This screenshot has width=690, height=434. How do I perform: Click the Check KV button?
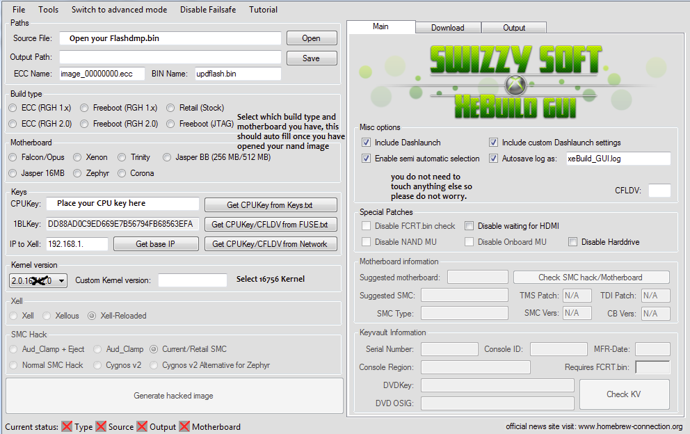coord(624,394)
